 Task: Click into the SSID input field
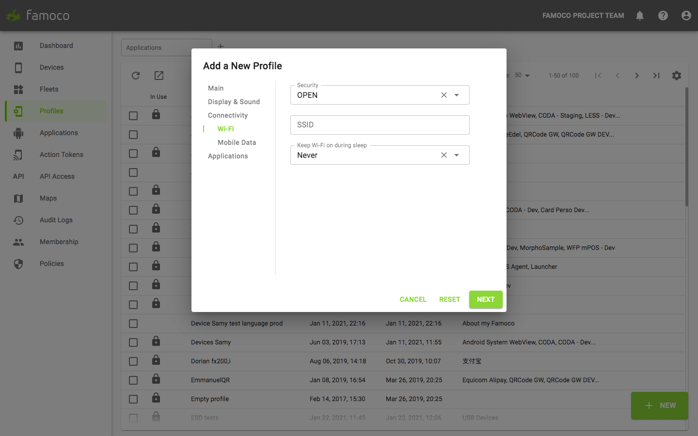pos(380,125)
